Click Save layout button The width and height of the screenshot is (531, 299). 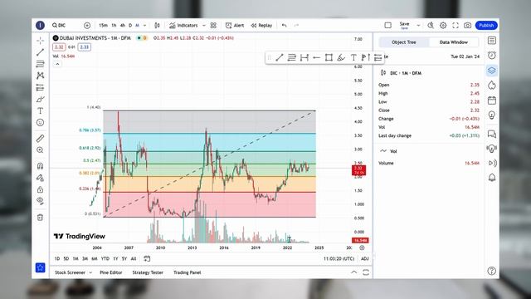tap(404, 26)
